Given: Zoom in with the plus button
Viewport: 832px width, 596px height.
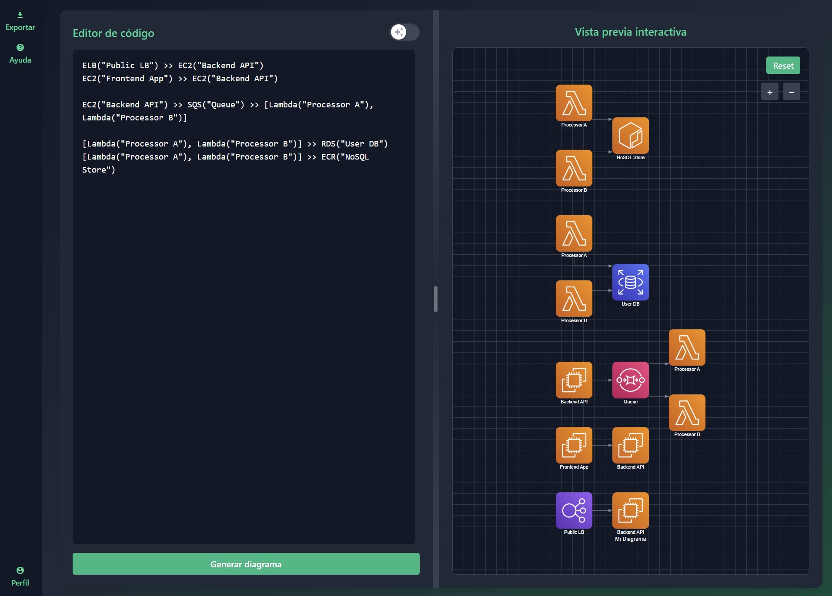Looking at the screenshot, I should (769, 92).
